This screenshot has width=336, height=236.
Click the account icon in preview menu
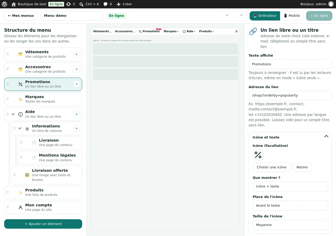click(x=237, y=31)
